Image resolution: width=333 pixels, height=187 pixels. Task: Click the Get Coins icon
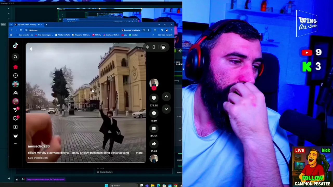(x=148, y=47)
